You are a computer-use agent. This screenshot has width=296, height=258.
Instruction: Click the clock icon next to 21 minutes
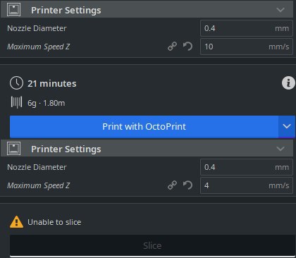16,83
